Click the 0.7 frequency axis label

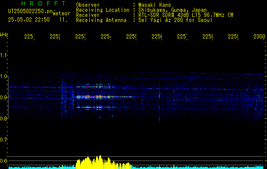[3, 140]
